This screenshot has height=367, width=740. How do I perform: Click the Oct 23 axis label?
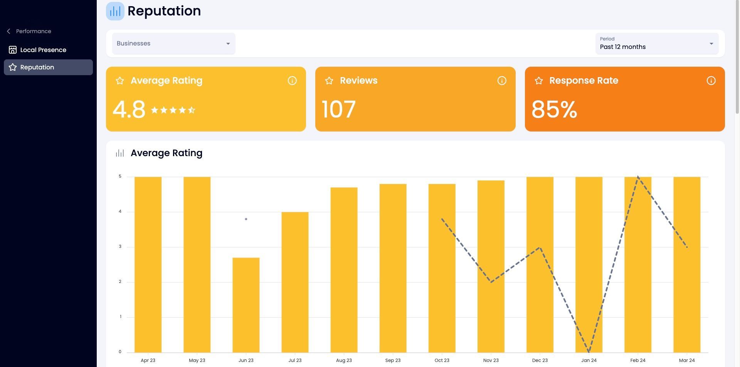(442, 360)
